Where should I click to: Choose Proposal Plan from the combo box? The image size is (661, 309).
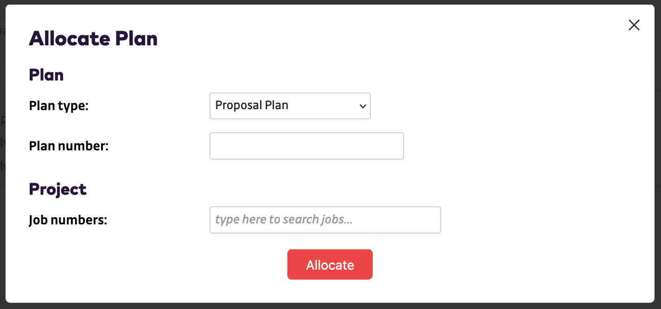[290, 106]
